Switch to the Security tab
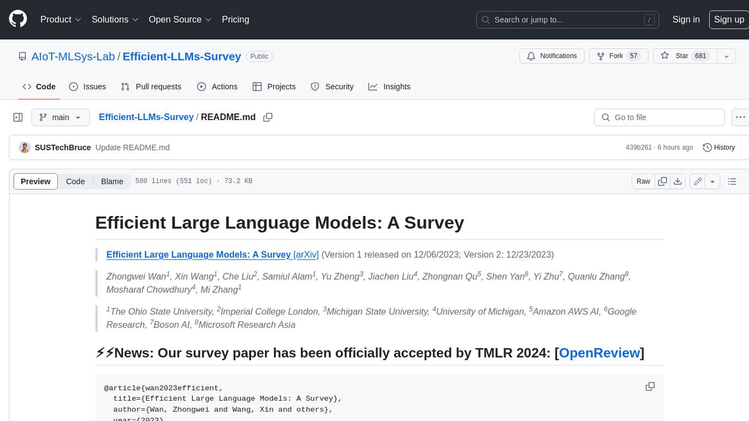 click(332, 87)
